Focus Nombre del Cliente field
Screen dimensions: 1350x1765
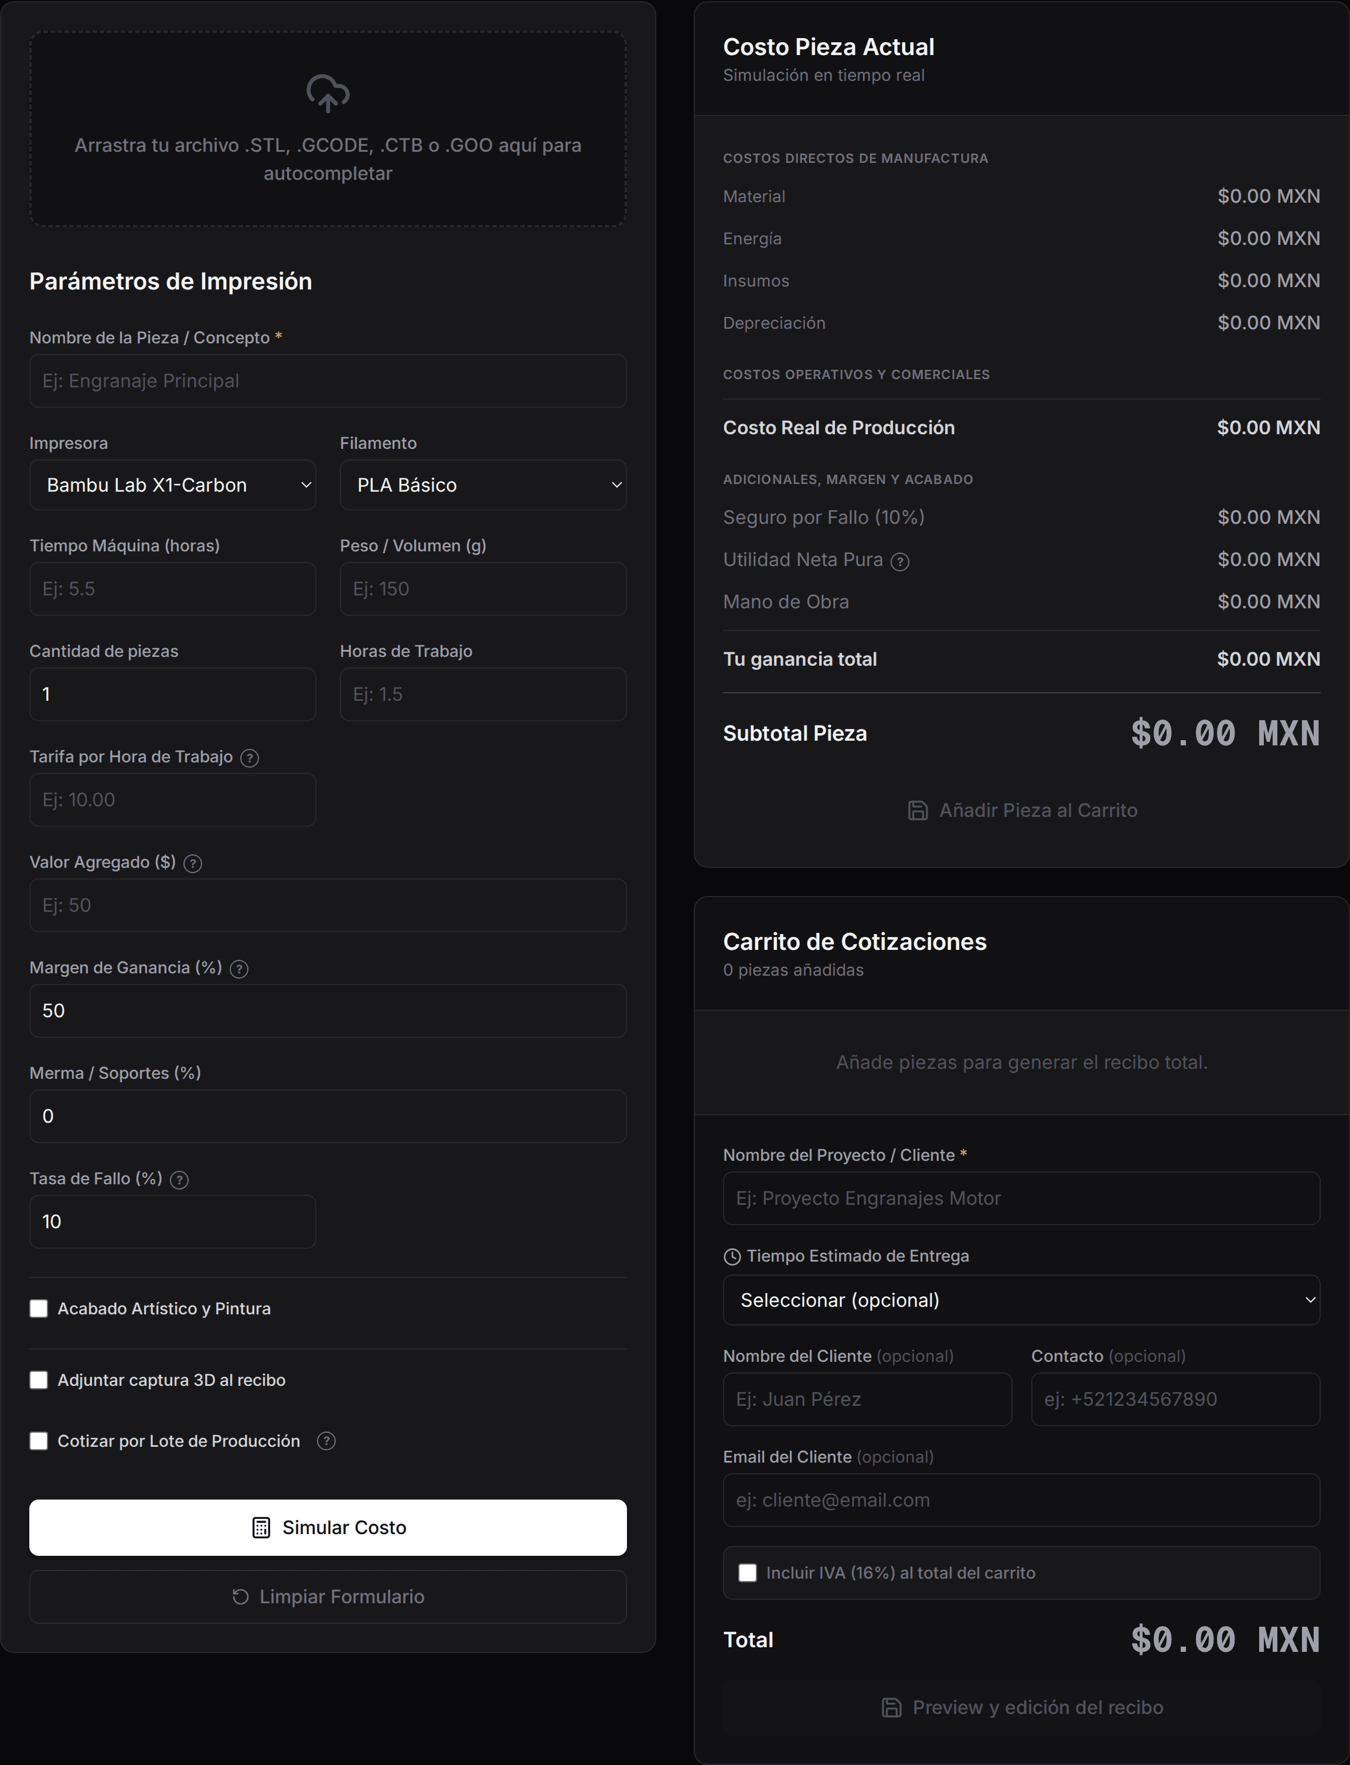867,1399
